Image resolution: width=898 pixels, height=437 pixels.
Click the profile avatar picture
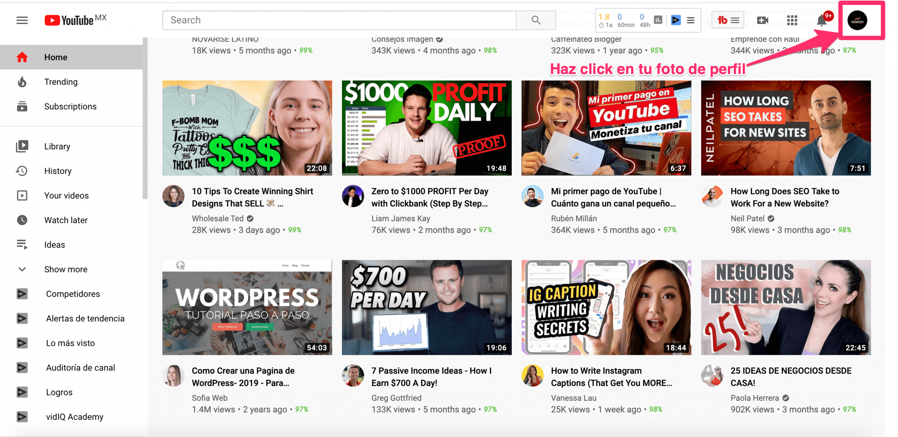click(857, 20)
